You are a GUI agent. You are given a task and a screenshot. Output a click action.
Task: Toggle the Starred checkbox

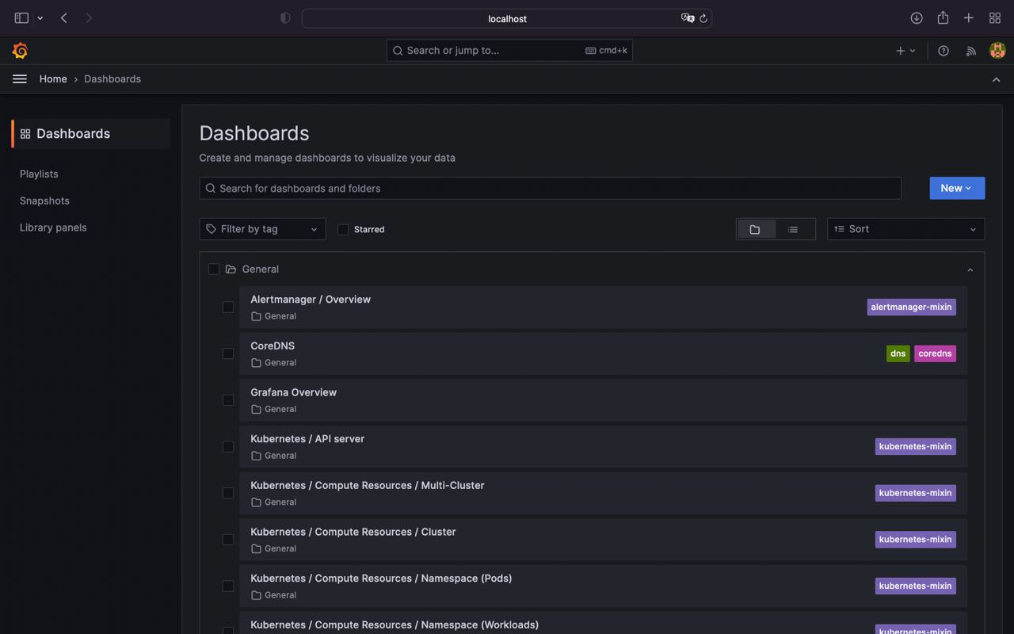[x=343, y=229]
